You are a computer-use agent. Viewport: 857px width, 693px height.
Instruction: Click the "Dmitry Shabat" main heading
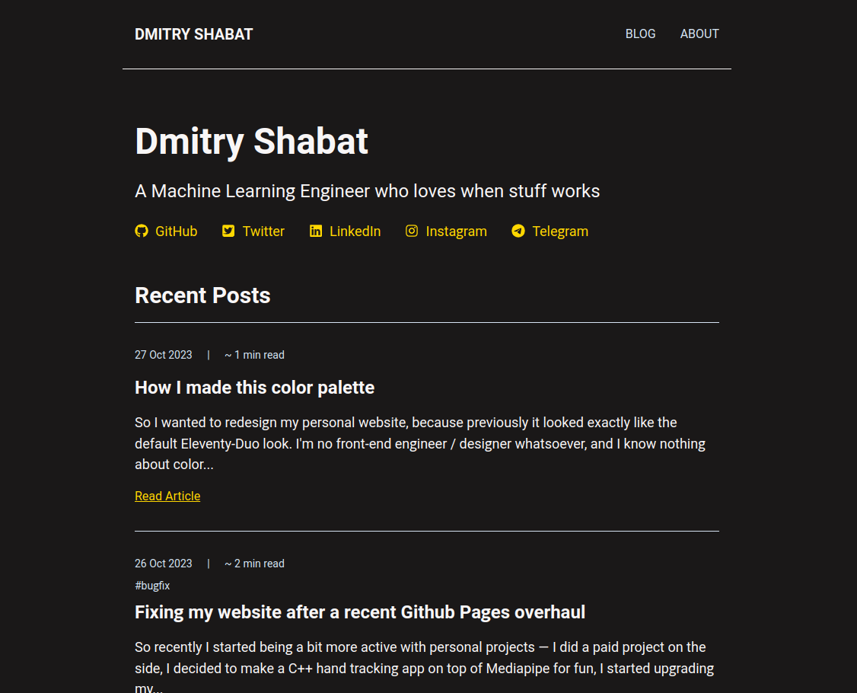coord(251,142)
